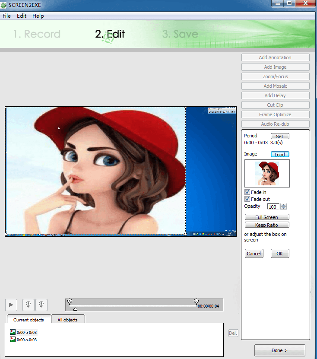Open the Help menu
Screen dimensions: 317x359
click(38, 16)
